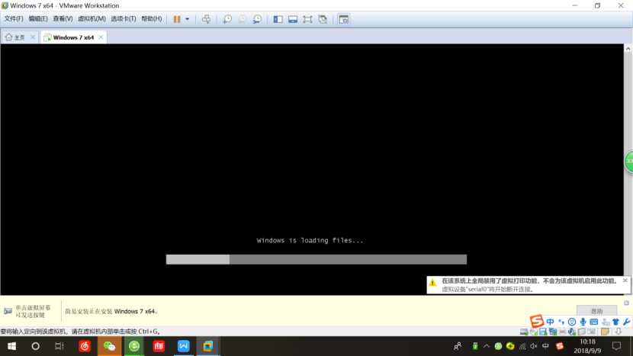
Task: Open the 选项卡(T) menu
Action: (123, 18)
